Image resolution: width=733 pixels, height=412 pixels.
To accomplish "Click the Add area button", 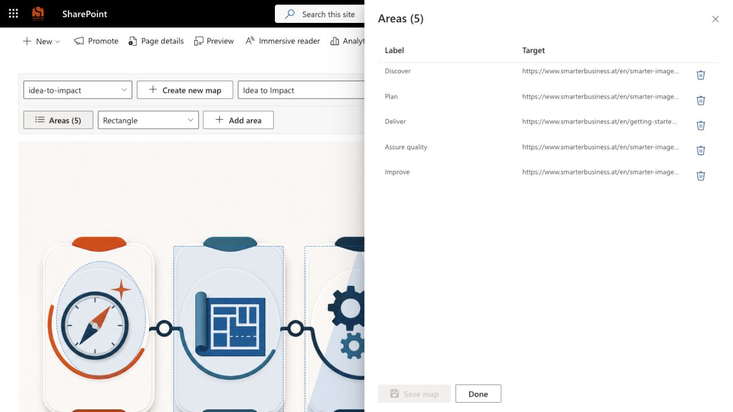I will click(x=238, y=120).
